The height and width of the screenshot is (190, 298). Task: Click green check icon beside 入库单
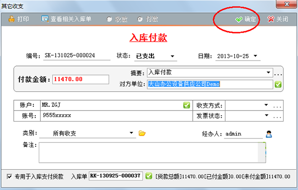tap(149, 176)
